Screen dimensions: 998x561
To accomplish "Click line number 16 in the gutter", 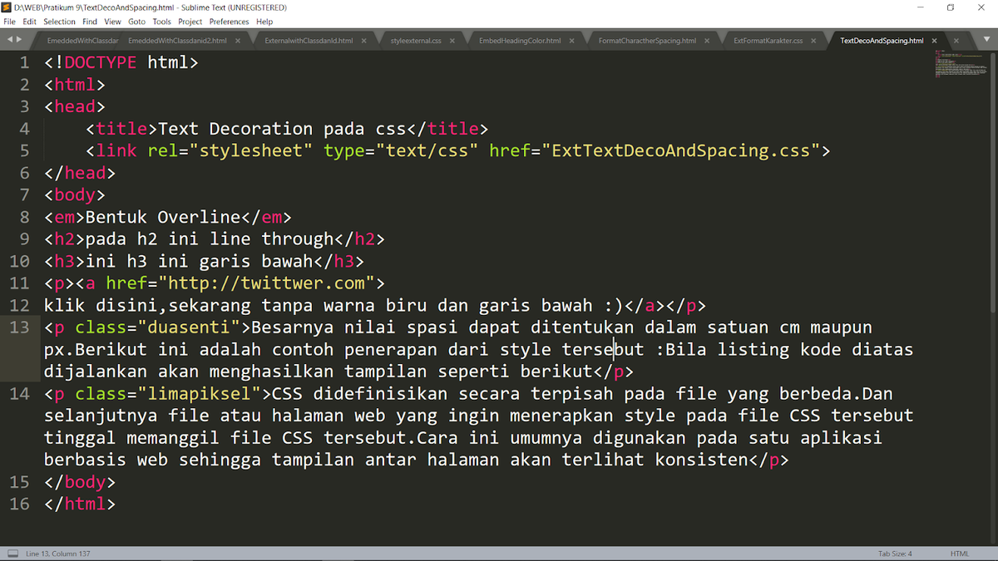I will 19,504.
